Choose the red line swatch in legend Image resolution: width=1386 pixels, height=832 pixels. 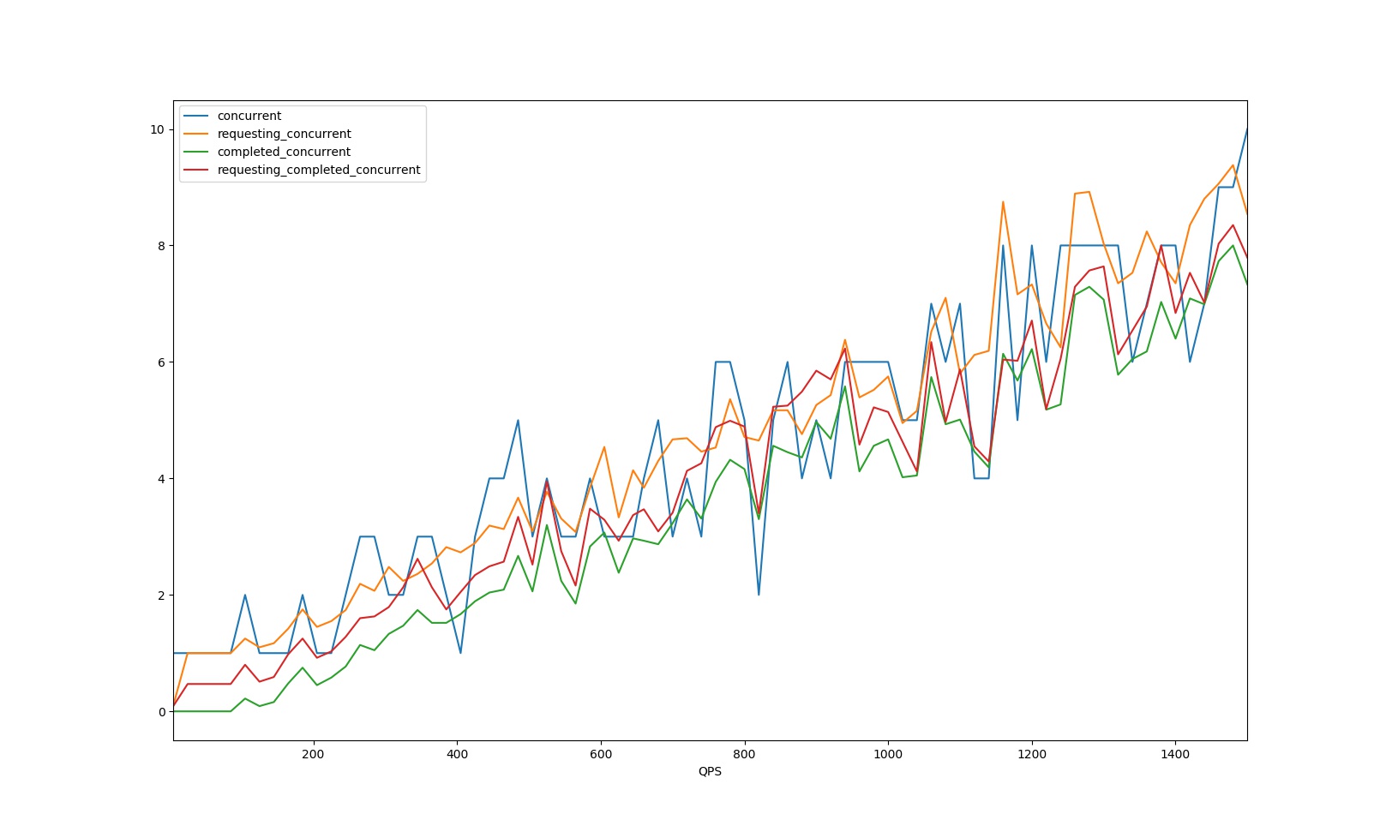tap(196, 170)
